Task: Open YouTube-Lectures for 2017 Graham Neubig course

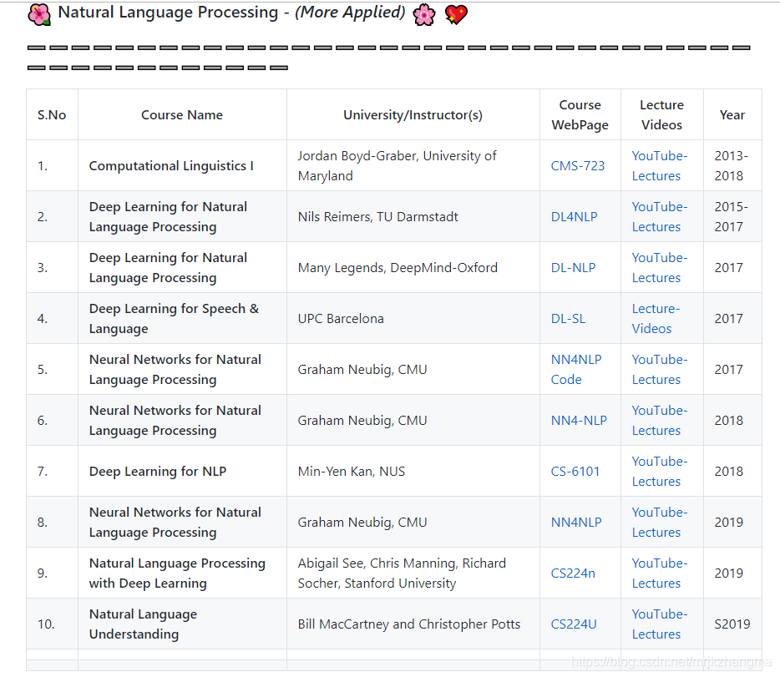Action: click(660, 369)
